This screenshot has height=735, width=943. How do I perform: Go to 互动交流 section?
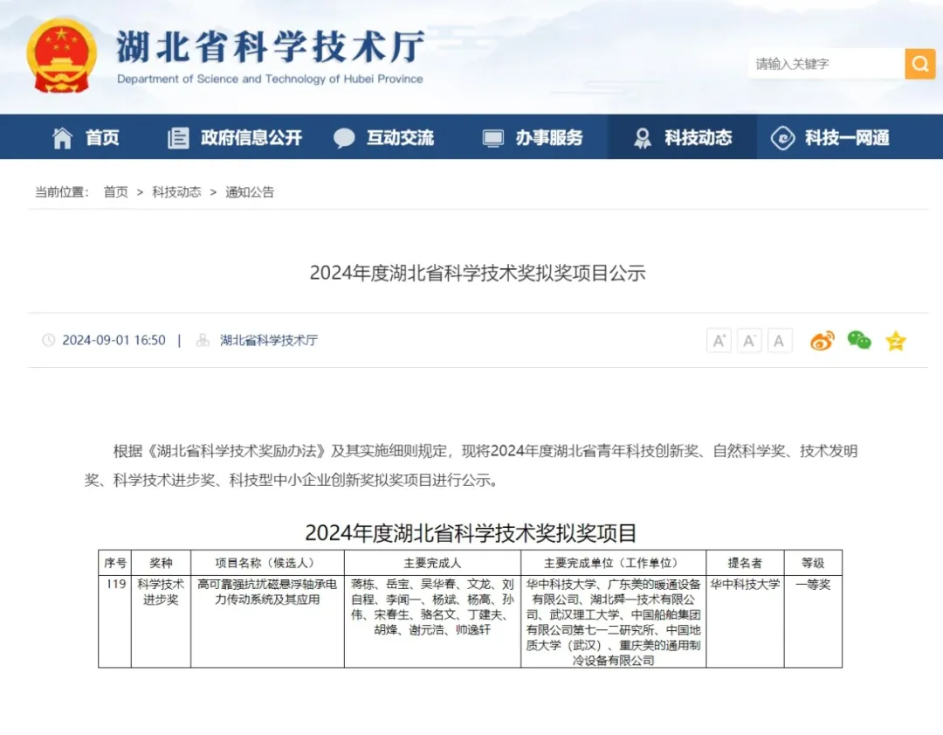point(383,137)
